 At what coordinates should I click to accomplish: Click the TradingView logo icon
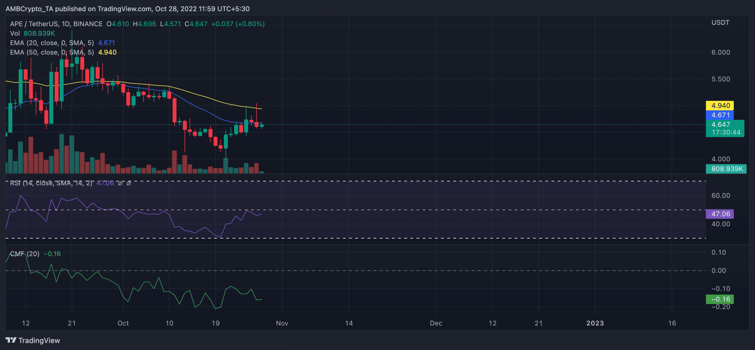[11, 340]
